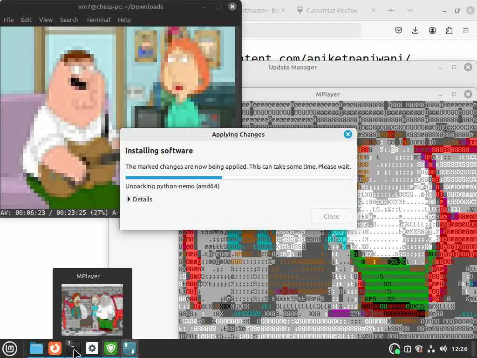This screenshot has width=477, height=358.
Task: Expand the Firefox list all tabs dropdown
Action: pyautogui.click(x=409, y=10)
